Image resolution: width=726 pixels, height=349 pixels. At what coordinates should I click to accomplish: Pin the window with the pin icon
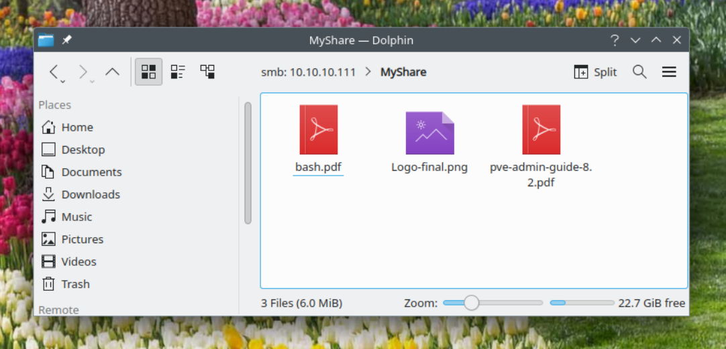[x=66, y=40]
